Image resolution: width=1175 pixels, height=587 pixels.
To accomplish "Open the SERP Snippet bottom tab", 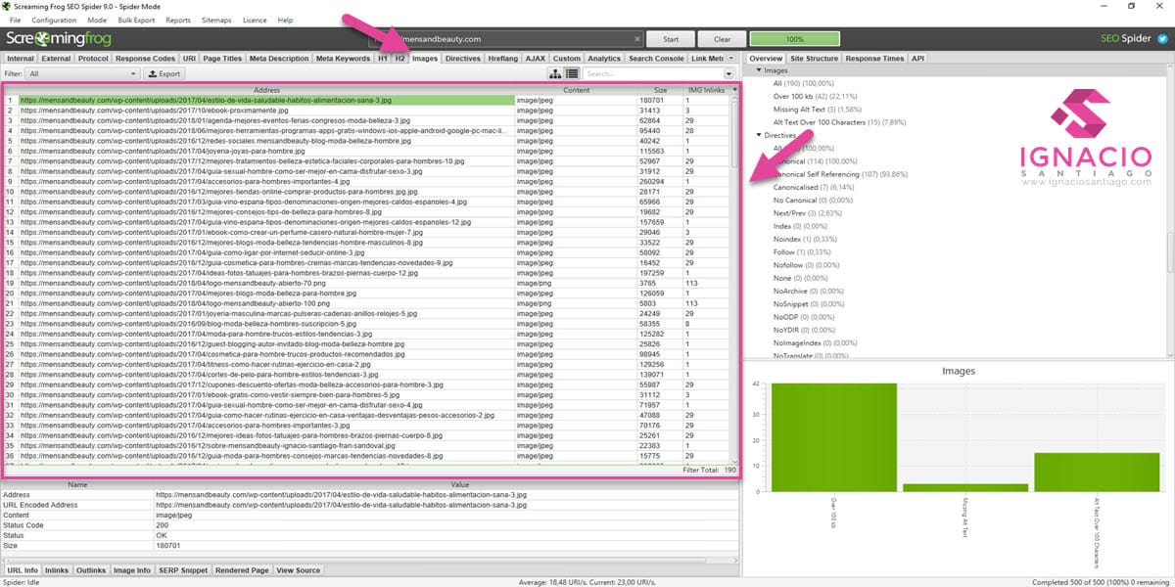I will (183, 570).
